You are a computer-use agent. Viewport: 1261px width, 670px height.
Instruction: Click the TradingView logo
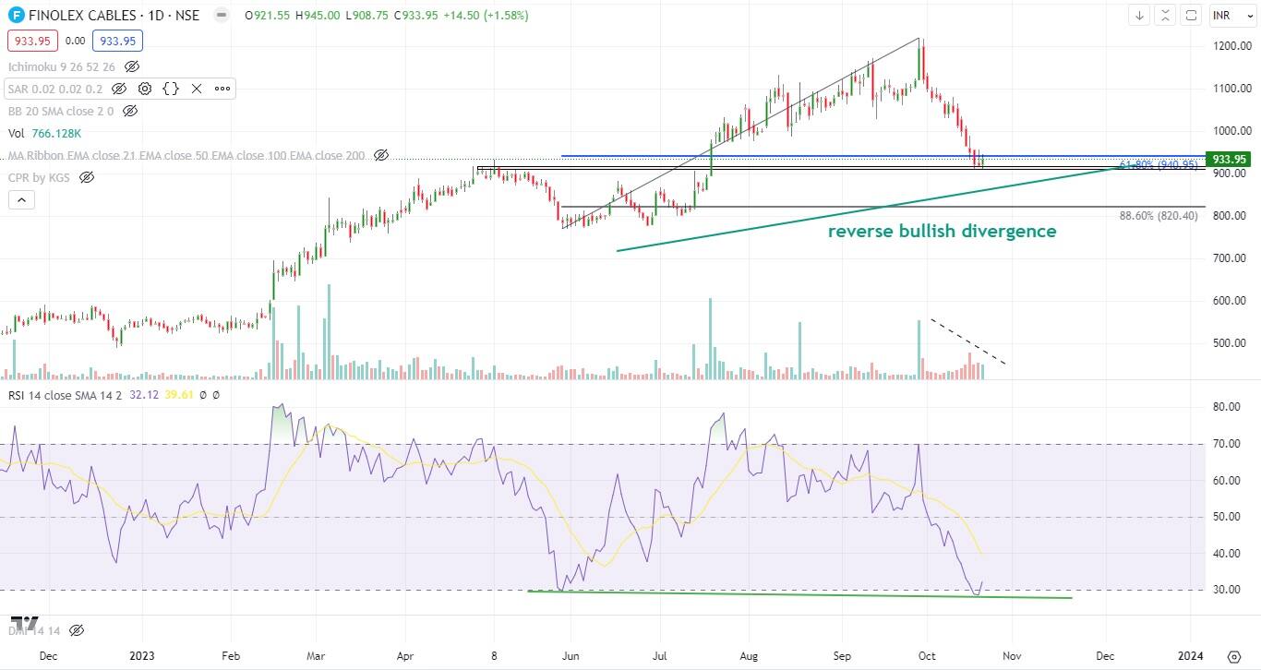[25, 624]
